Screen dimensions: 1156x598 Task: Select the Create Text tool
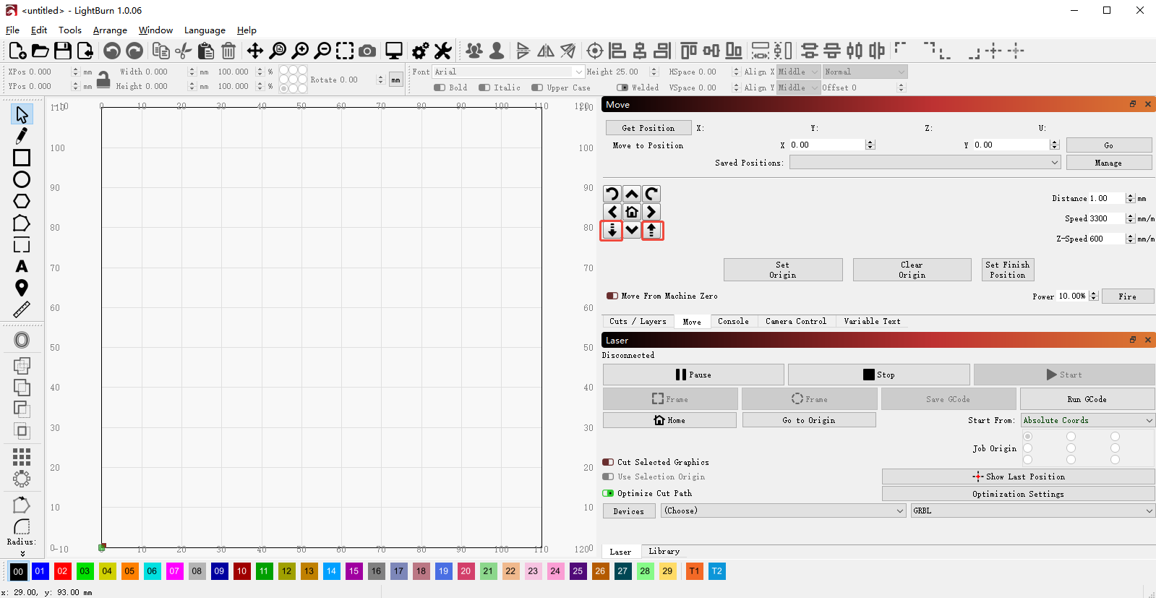point(22,266)
